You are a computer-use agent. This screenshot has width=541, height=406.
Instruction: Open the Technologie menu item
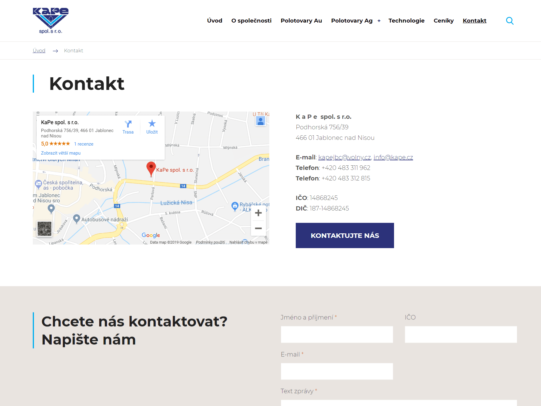pos(406,21)
